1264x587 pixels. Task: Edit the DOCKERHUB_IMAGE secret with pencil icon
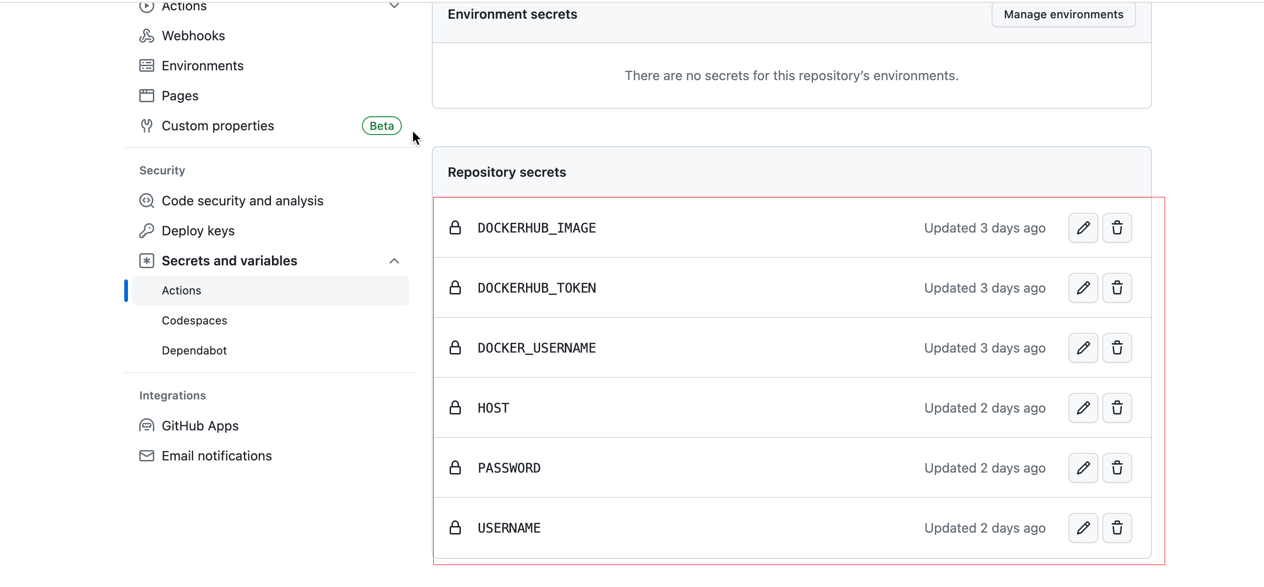point(1083,228)
